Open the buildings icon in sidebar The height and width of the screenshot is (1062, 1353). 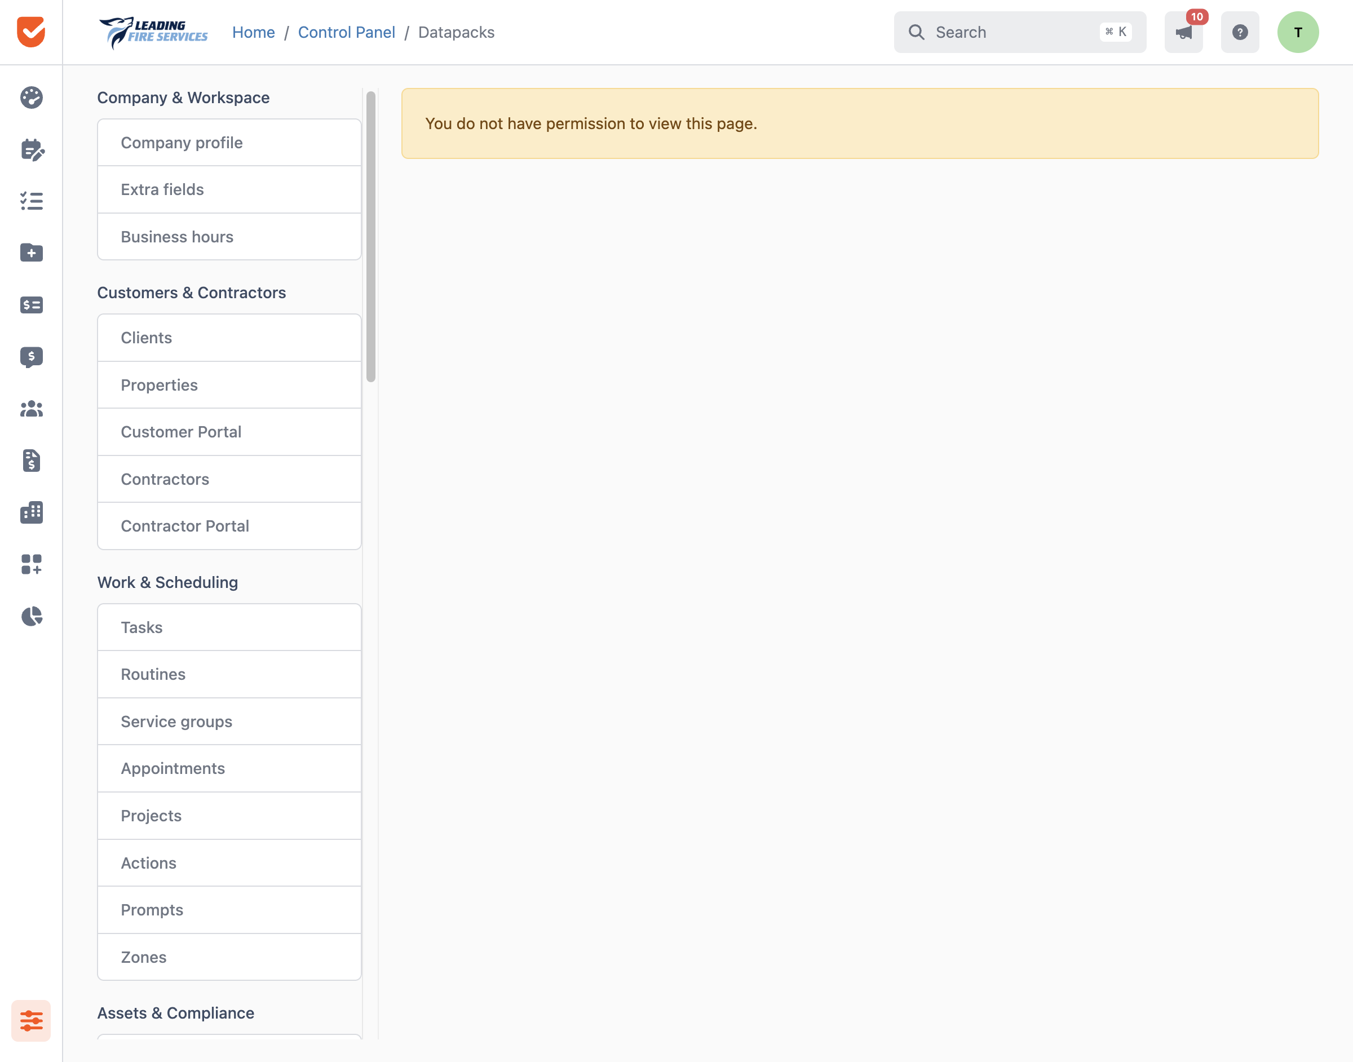tap(31, 512)
